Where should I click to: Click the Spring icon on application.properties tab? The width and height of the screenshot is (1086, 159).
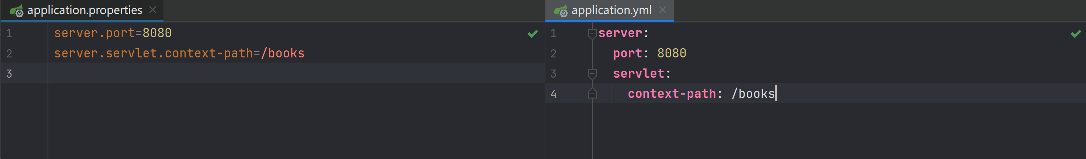(x=17, y=11)
